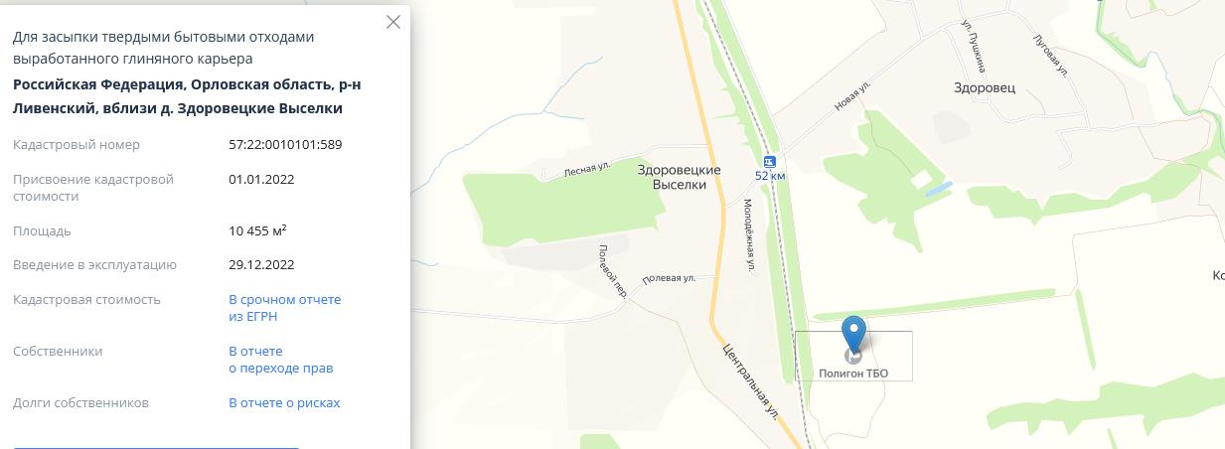Viewport: 1225px width, 449px height.
Task: Open the В отчете о рисках link
Action: [284, 403]
